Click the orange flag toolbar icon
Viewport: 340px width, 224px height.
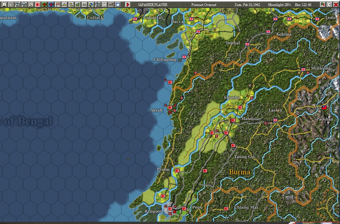[x=58, y=4]
